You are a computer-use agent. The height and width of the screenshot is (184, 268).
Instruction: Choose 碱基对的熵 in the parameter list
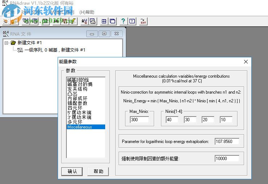[x=80, y=84]
